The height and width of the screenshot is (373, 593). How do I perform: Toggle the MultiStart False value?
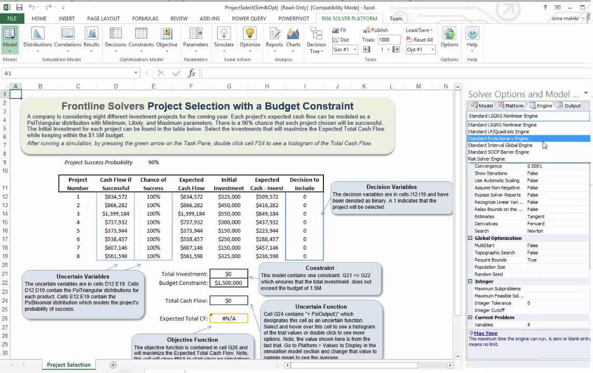(x=532, y=246)
